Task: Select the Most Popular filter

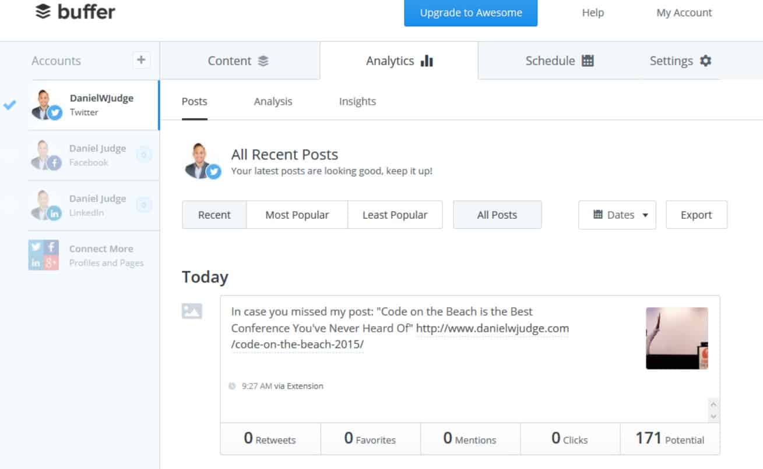Action: pyautogui.click(x=297, y=215)
